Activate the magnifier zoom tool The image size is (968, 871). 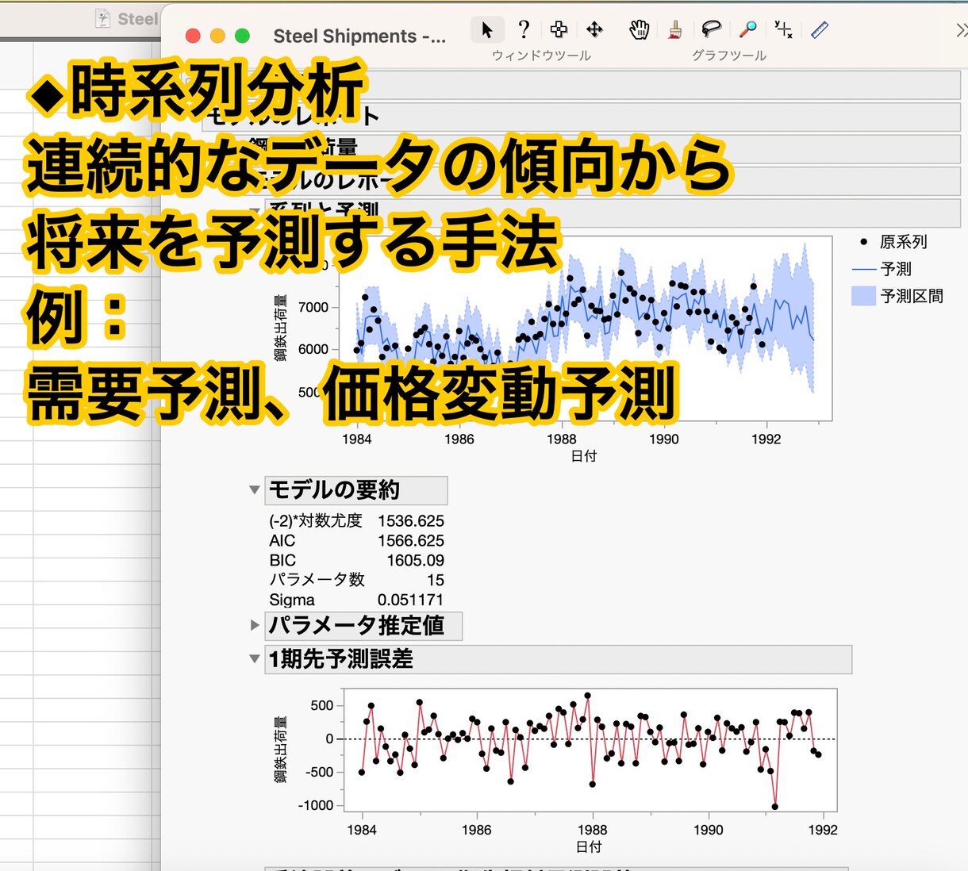click(747, 30)
